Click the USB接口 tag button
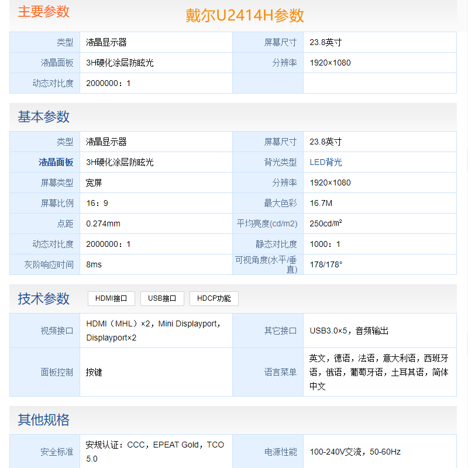 [x=162, y=298]
